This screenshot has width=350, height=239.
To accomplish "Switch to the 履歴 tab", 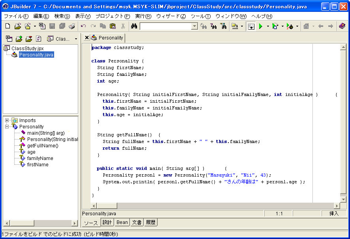I will click(x=151, y=222).
